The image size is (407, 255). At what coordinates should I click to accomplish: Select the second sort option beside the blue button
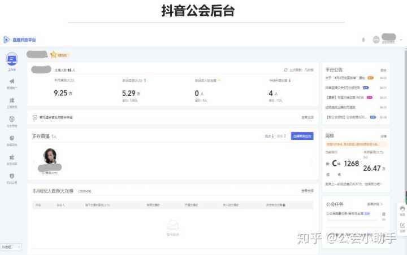point(282,136)
